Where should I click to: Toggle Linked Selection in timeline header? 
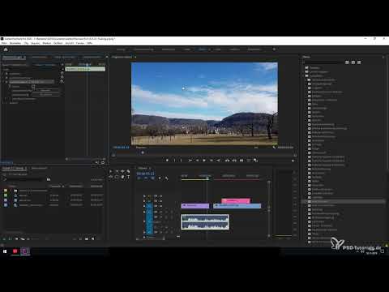[x=152, y=178]
